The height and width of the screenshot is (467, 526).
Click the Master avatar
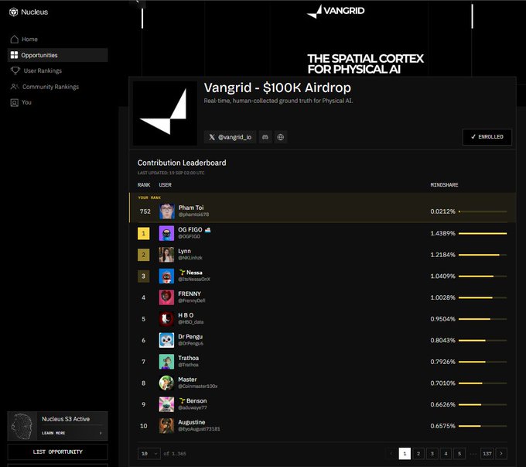(x=166, y=383)
